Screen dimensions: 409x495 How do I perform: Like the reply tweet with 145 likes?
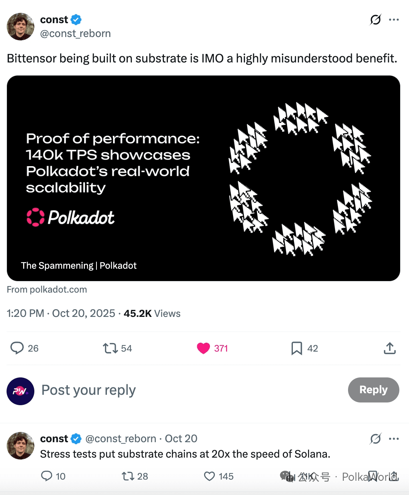click(210, 476)
